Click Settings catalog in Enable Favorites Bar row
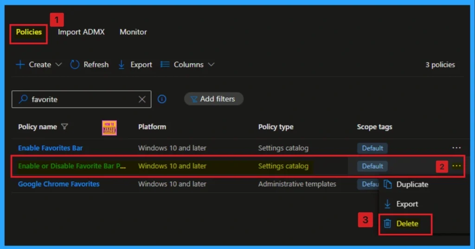The image size is (475, 249). (x=283, y=148)
